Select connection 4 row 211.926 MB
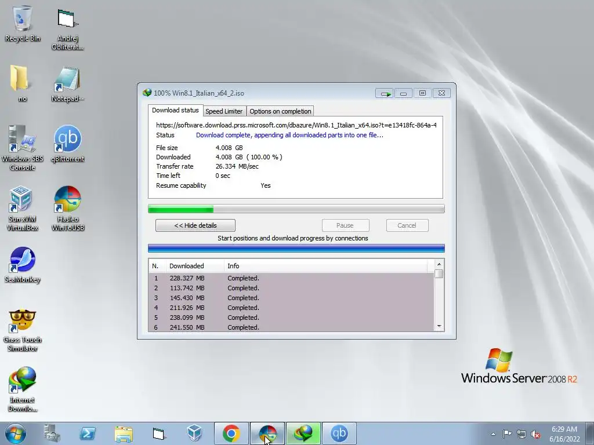594x445 pixels. tap(291, 308)
